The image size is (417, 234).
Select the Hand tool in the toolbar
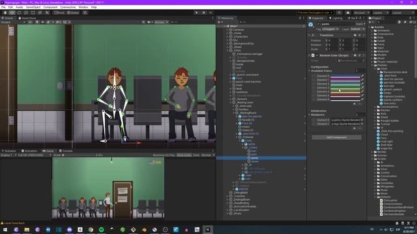point(5,12)
